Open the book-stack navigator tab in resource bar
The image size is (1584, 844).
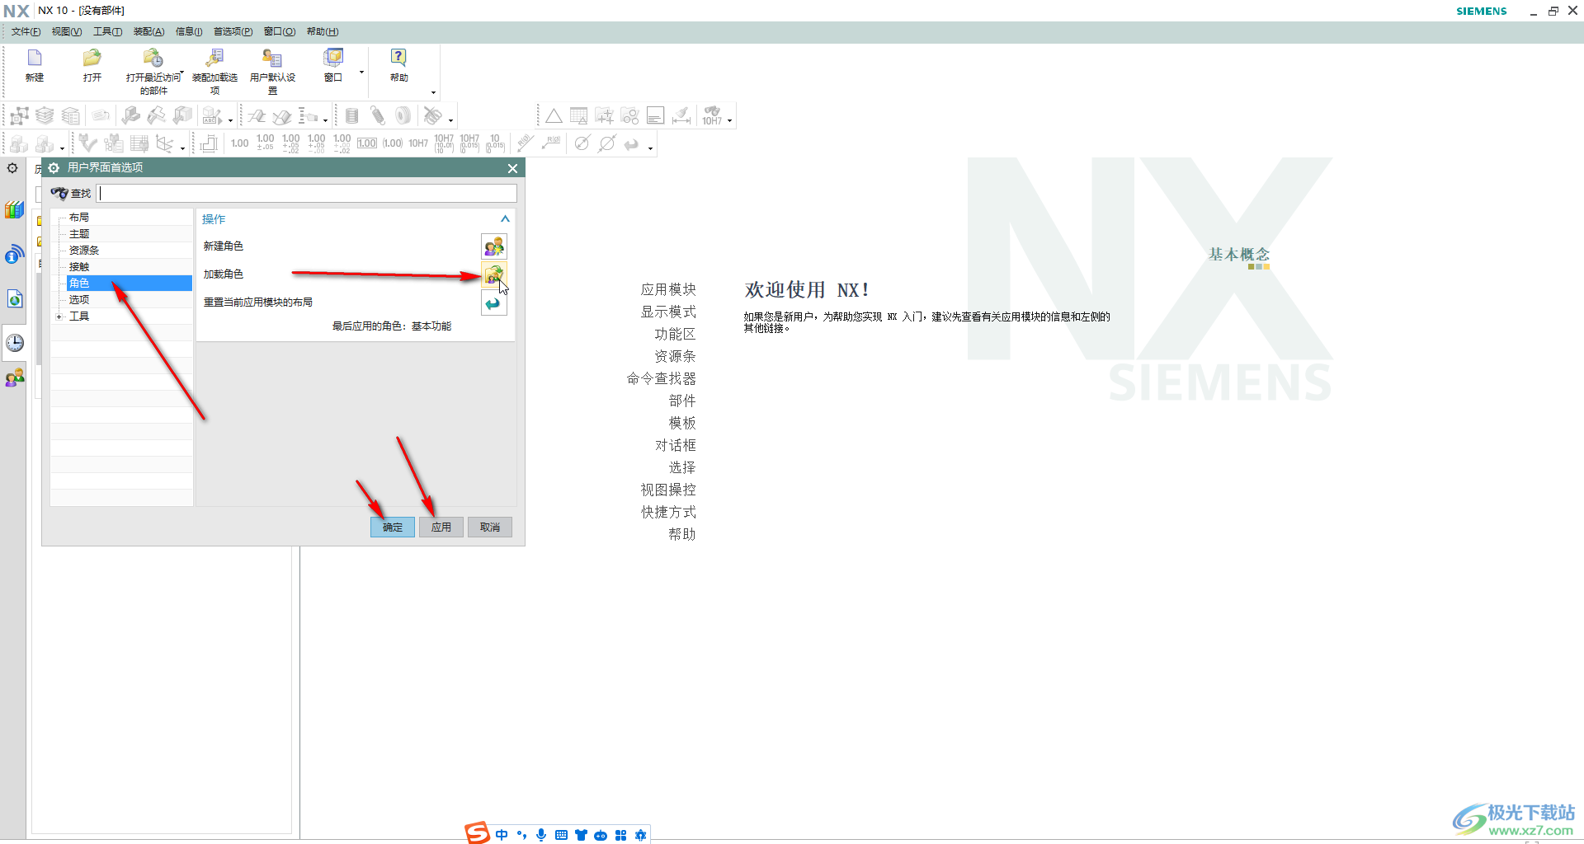14,210
